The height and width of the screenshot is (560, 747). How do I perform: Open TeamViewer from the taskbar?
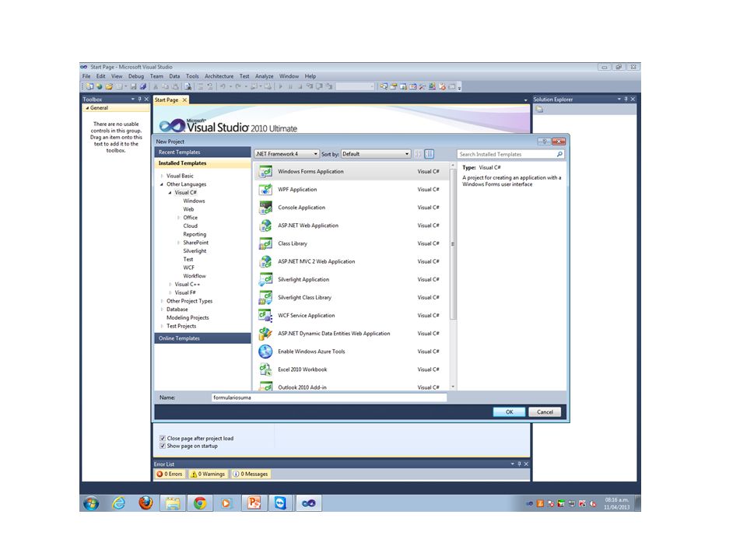tap(281, 503)
